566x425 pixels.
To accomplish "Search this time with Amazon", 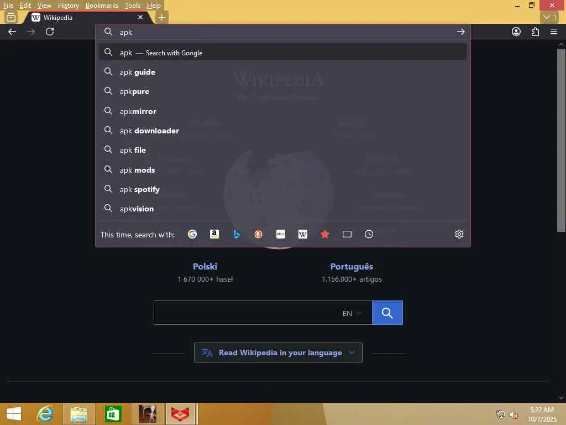I will [214, 235].
